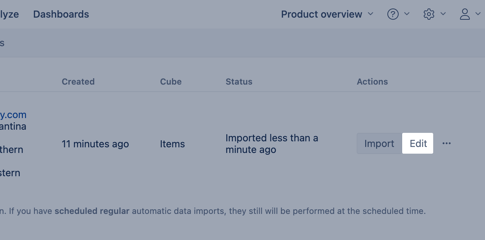Select the Cube column header
The image size is (485, 240).
171,82
